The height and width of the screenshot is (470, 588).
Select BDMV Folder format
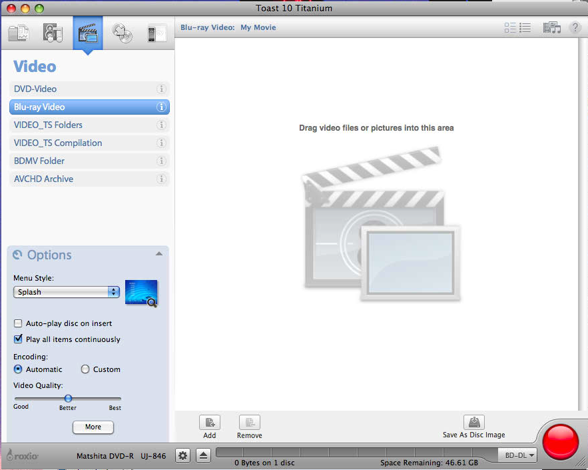click(x=89, y=161)
